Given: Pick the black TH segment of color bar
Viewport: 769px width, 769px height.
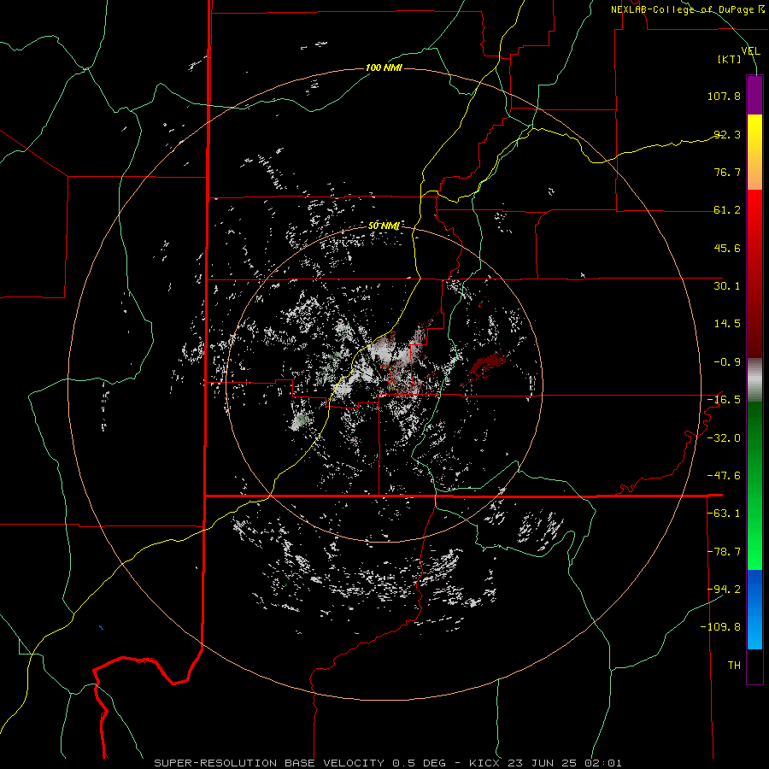Looking at the screenshot, I should pyautogui.click(x=754, y=666).
